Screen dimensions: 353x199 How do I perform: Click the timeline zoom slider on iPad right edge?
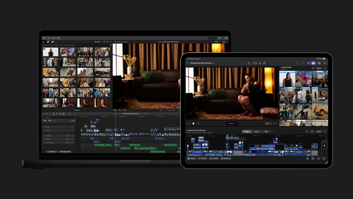click(324, 145)
